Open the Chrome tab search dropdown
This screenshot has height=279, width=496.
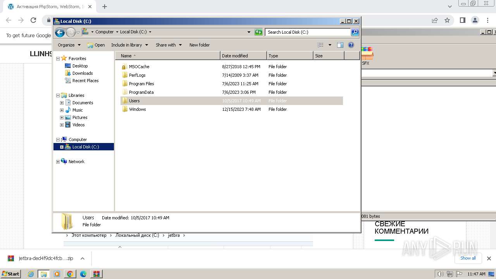tap(450, 7)
